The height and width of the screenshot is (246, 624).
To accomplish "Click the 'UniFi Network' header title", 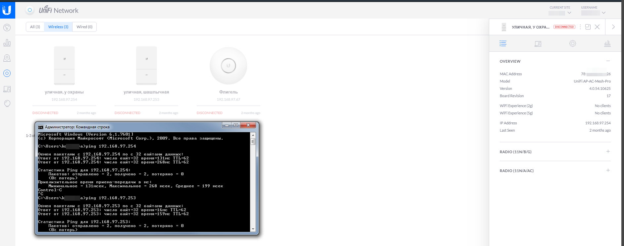I will pos(59,10).
